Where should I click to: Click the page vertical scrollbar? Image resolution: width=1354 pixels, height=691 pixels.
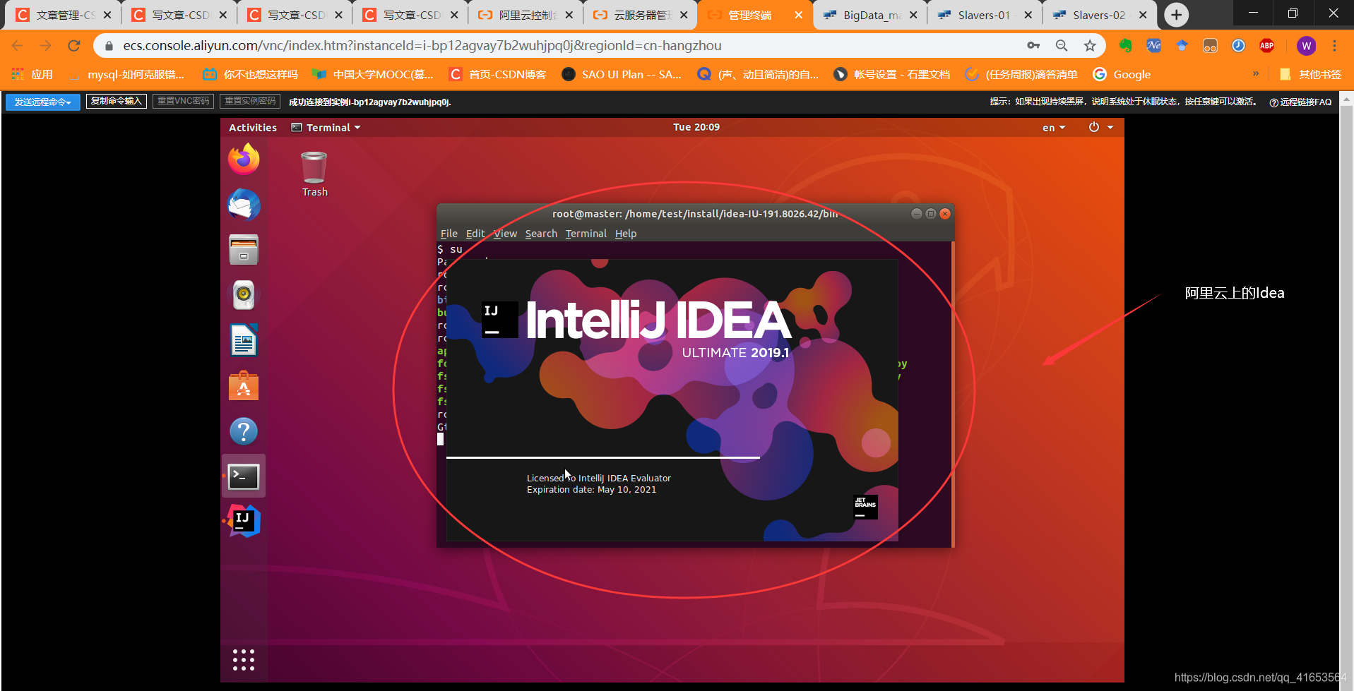[1346, 392]
